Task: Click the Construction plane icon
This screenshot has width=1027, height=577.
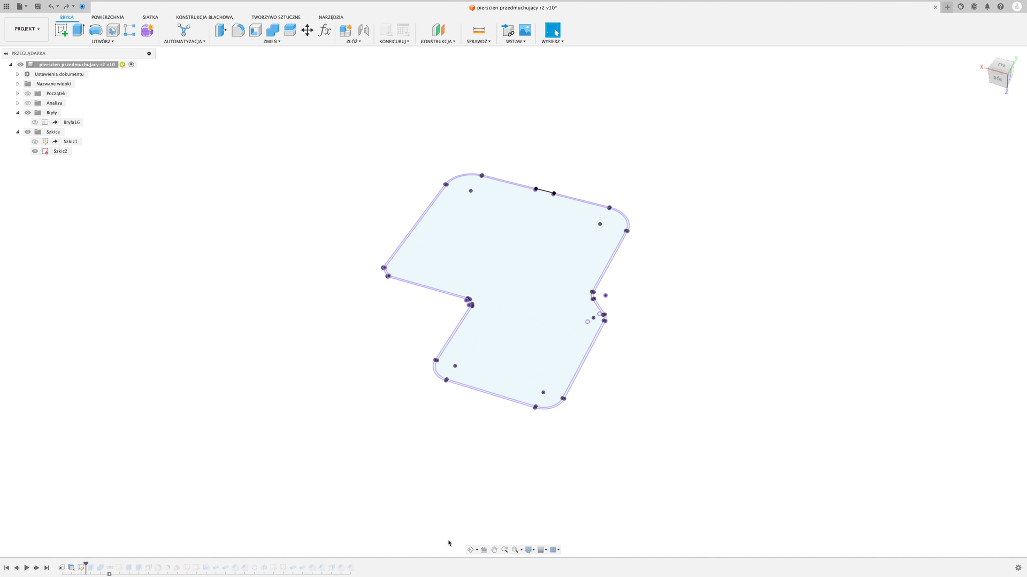Action: [438, 30]
